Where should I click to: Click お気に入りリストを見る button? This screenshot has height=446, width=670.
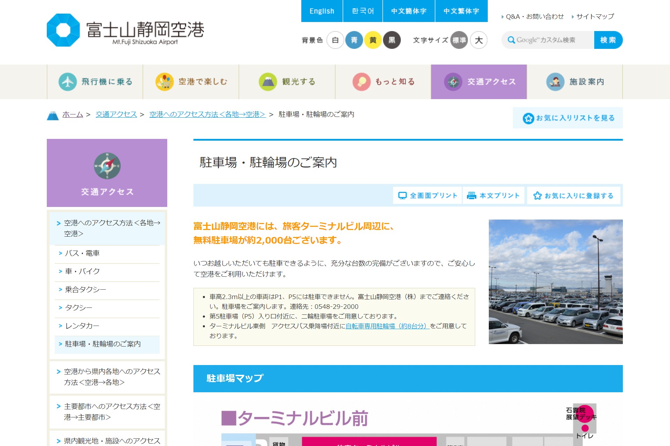point(568,118)
